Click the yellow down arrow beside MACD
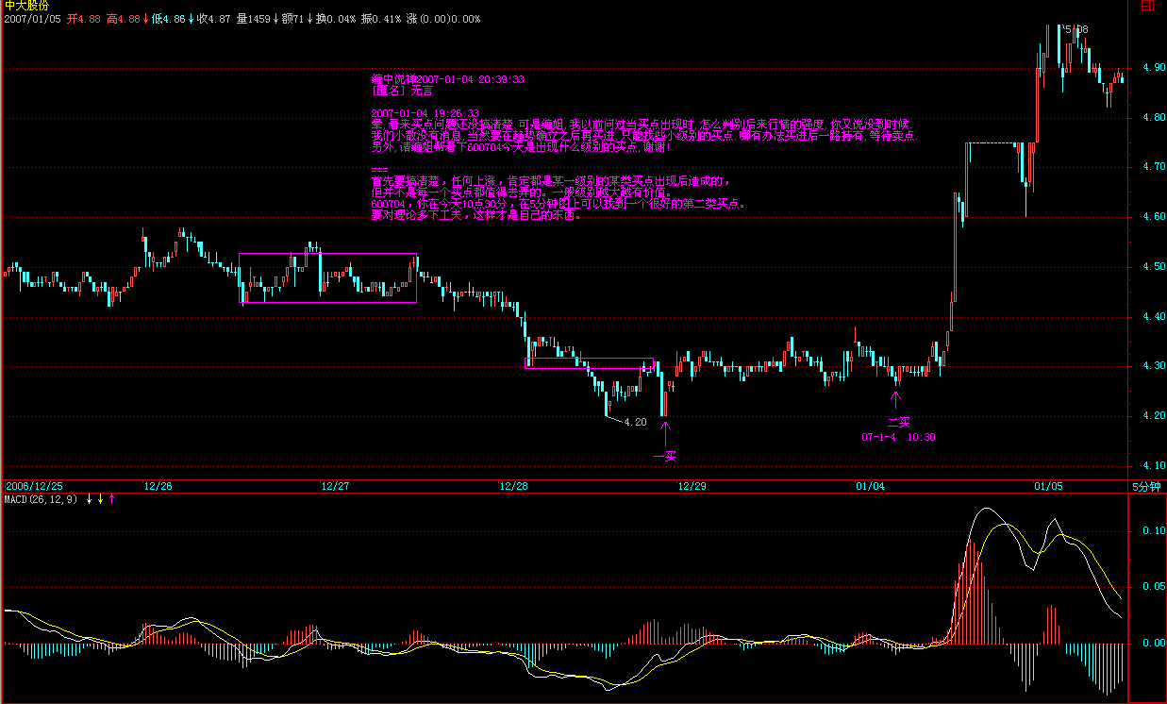The height and width of the screenshot is (704, 1167). (x=100, y=499)
